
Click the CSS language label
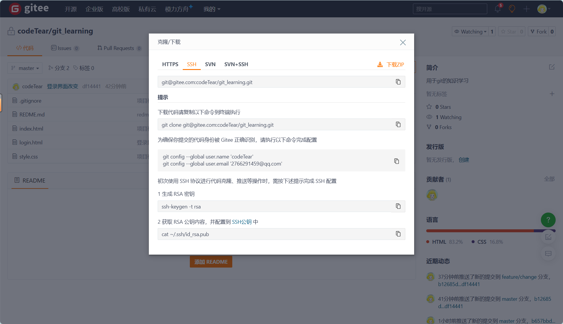(482, 242)
